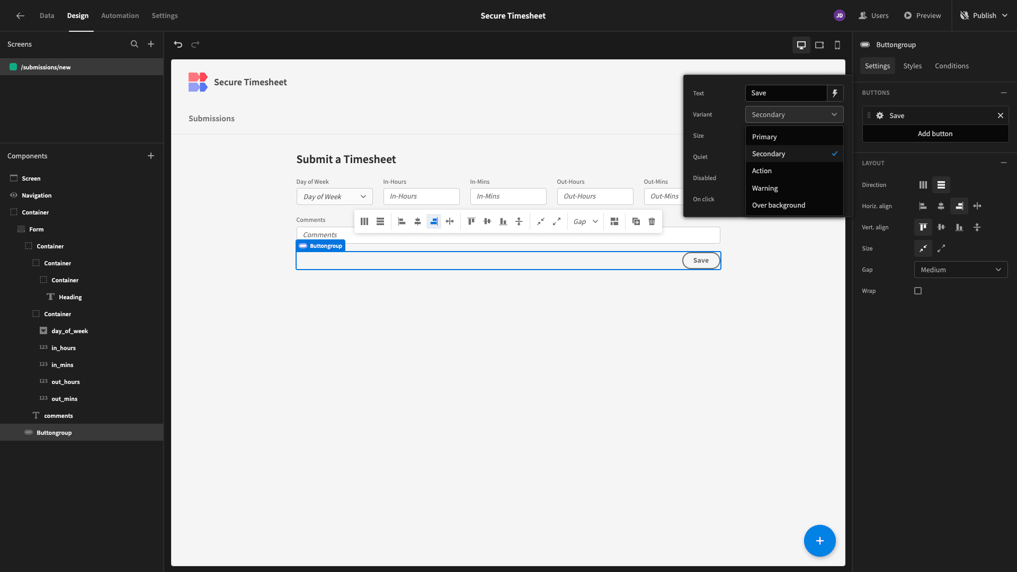Set Direction to columns in Layout panel
Viewport: 1017px width, 572px height.
pos(923,185)
